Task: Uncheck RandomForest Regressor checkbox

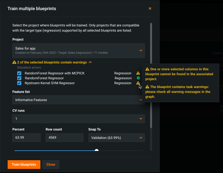Action: (19, 78)
